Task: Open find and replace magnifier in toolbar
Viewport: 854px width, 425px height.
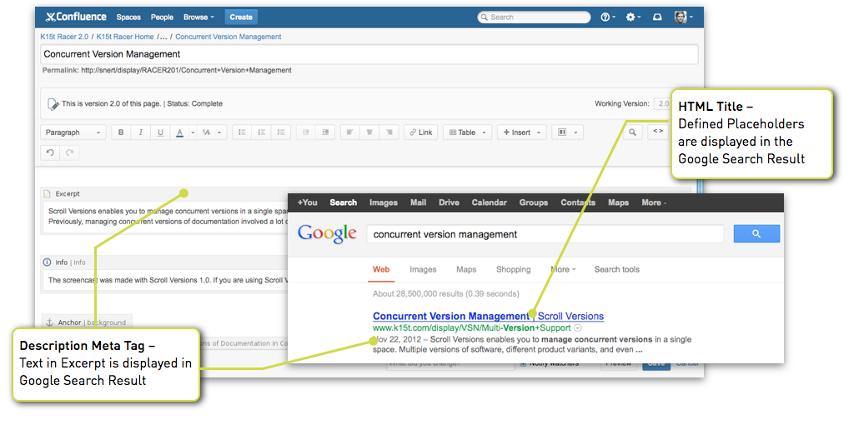Action: [632, 132]
